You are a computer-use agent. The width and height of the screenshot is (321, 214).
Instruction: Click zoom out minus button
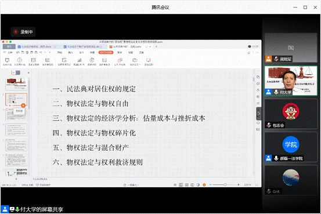(210, 185)
